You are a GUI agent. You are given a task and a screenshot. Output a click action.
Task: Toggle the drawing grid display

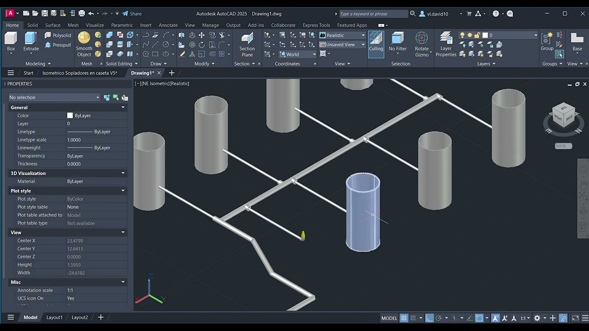404,318
